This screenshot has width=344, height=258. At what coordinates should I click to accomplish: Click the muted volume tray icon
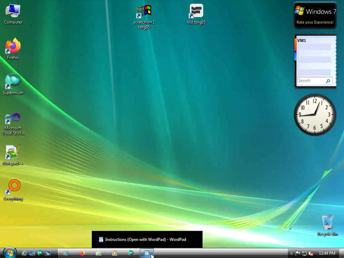[x=311, y=253]
